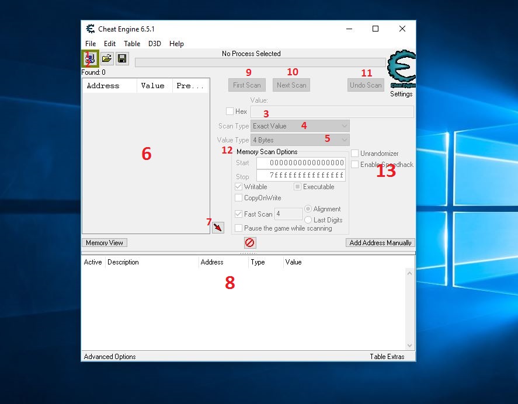
Task: Open the Scan Type Exact Value dropdown
Action: [x=300, y=126]
